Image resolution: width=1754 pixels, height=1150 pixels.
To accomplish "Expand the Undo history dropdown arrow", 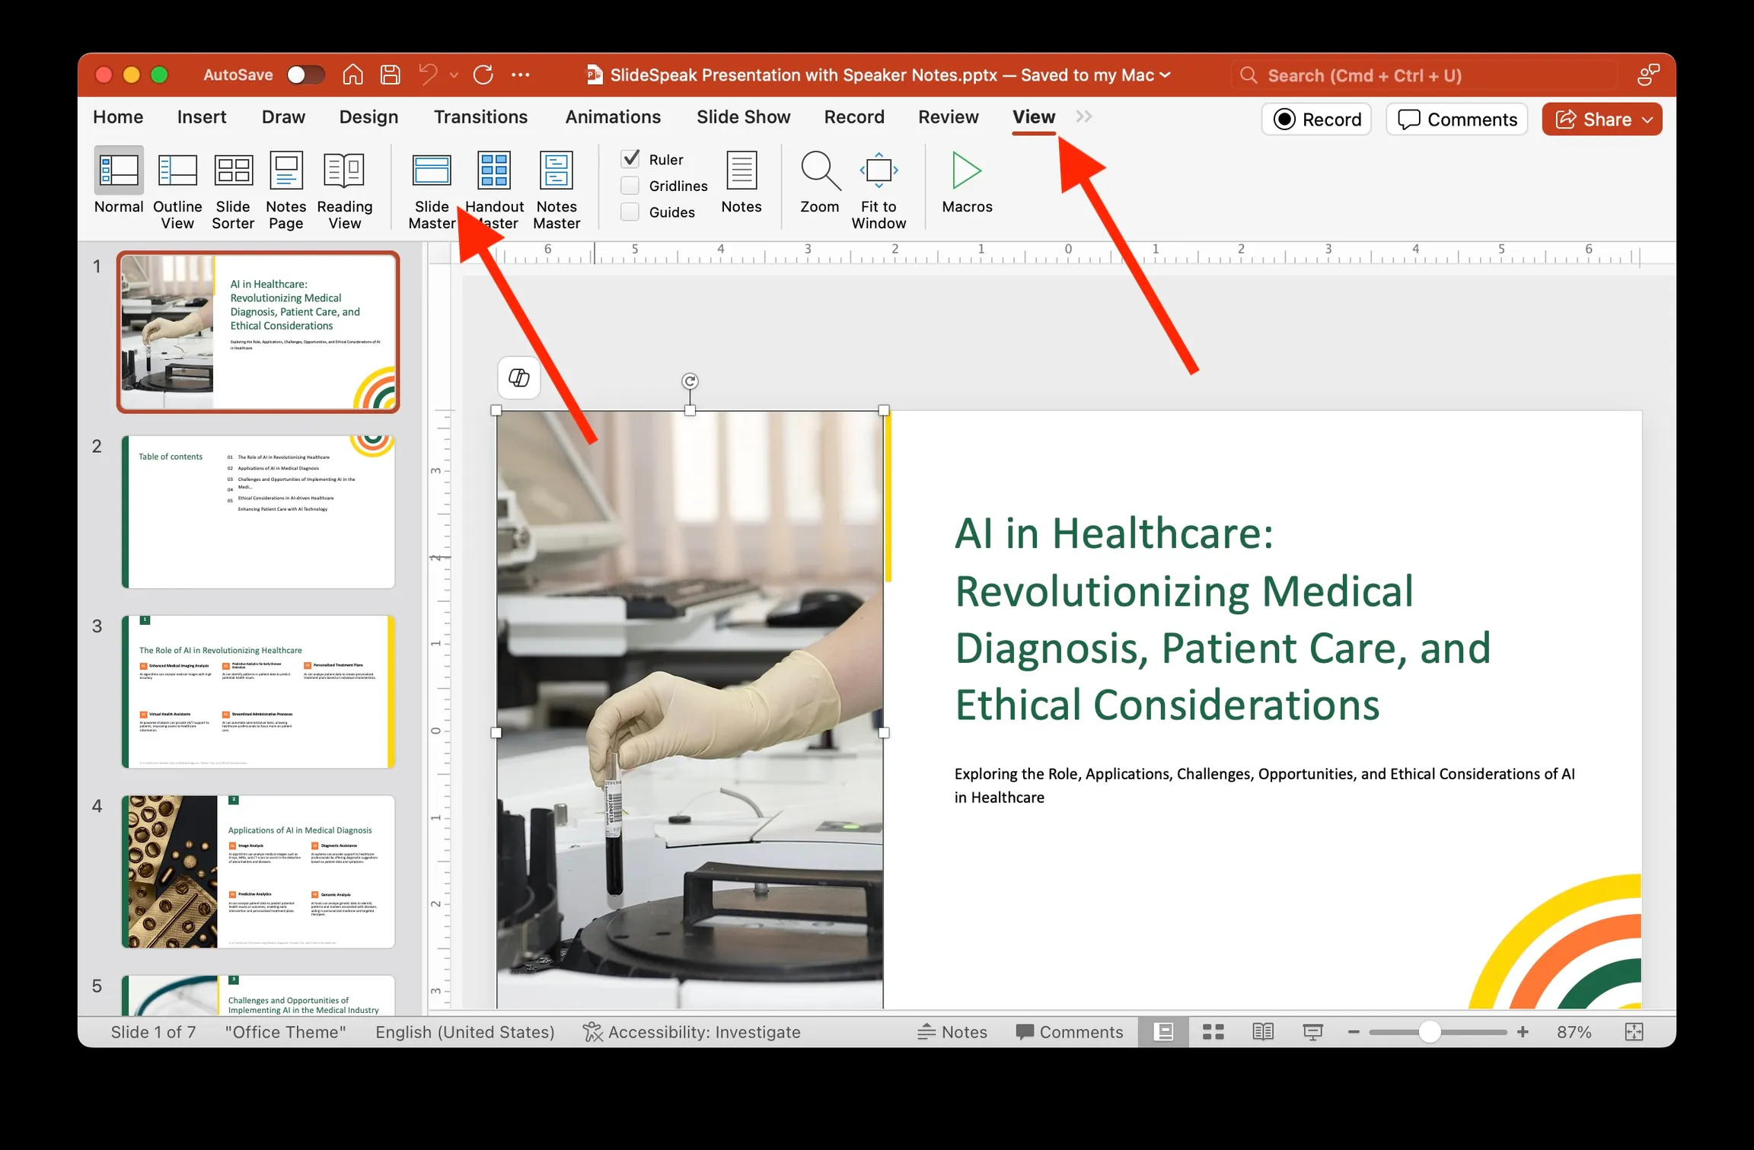I will pos(454,75).
